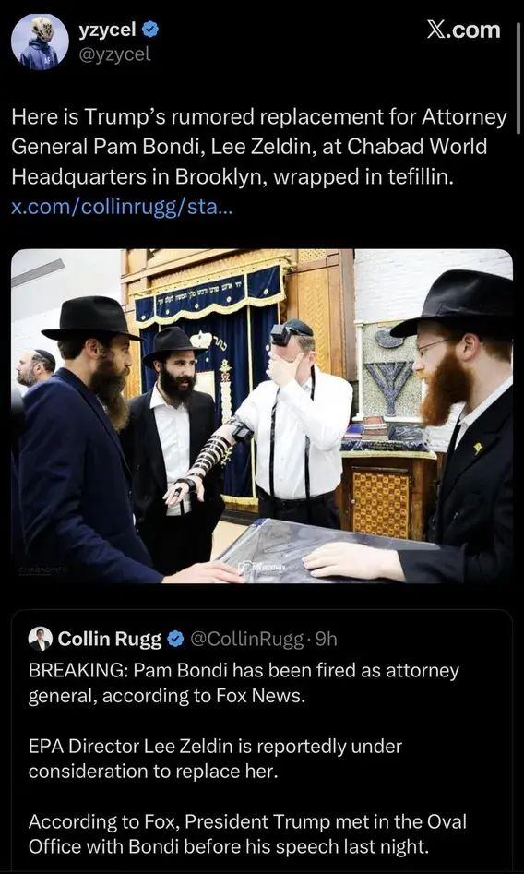Open the quoted post about Pam Bondi fired
This screenshot has width=524, height=874.
[x=262, y=741]
